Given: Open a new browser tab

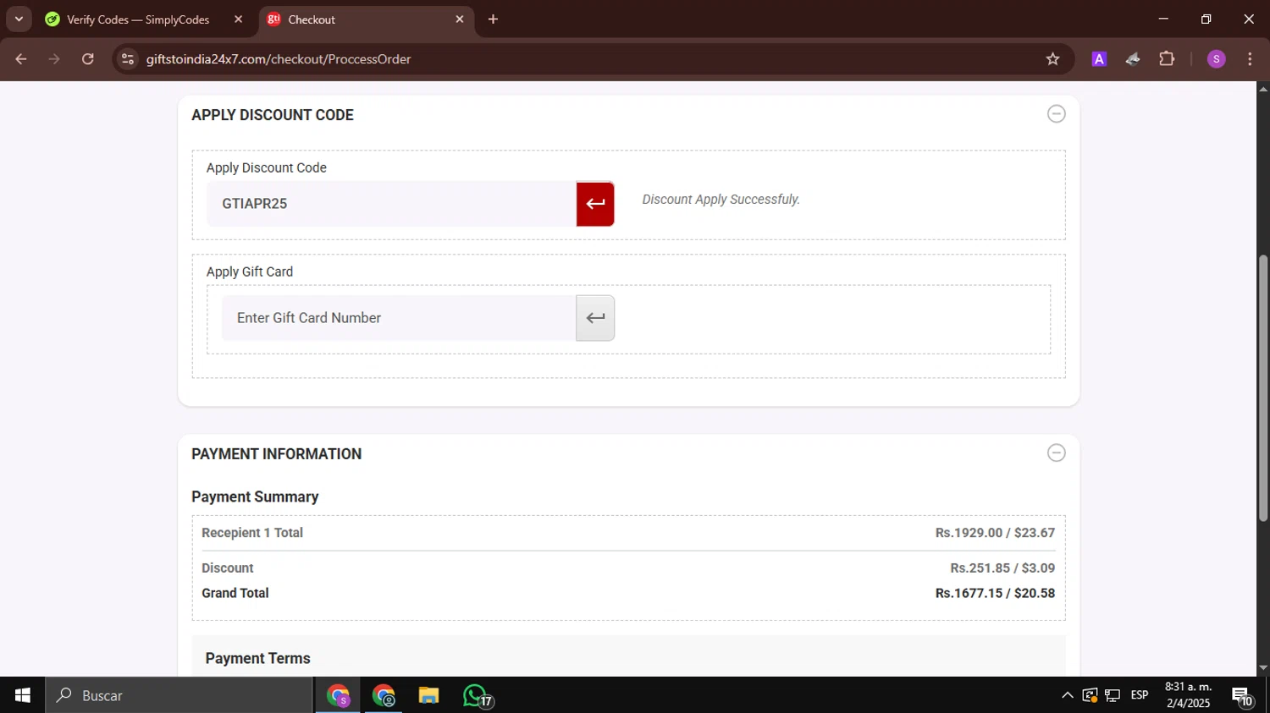Looking at the screenshot, I should point(493,19).
